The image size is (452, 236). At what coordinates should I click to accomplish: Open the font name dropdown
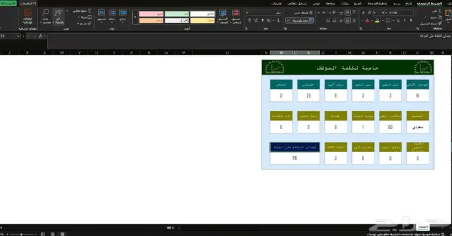pos(387,13)
